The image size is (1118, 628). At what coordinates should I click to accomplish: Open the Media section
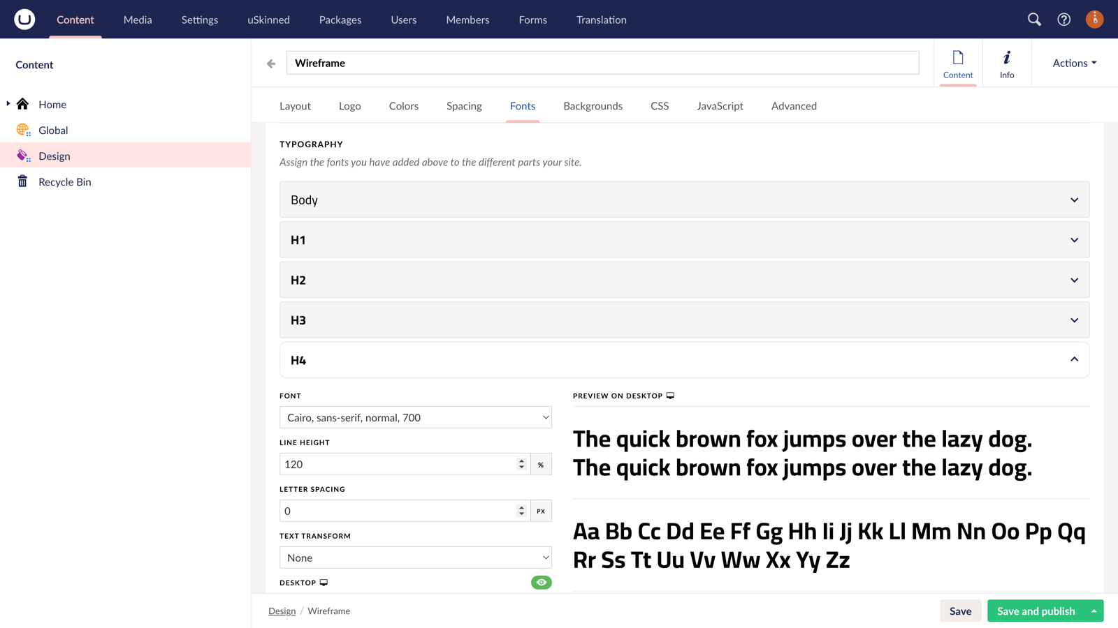coord(137,20)
